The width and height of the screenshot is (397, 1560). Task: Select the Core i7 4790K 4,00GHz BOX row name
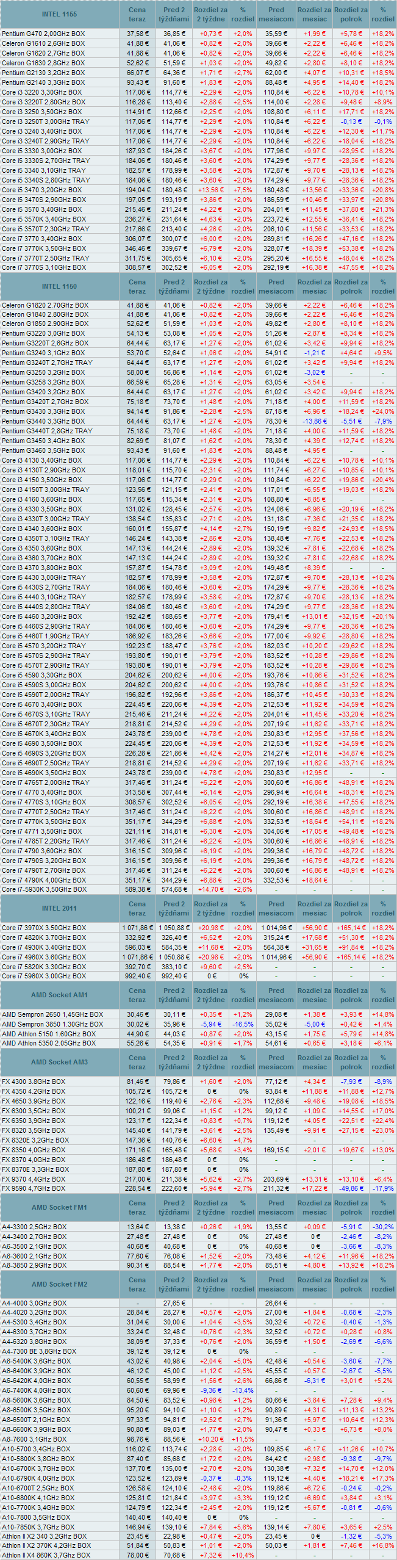(44, 880)
